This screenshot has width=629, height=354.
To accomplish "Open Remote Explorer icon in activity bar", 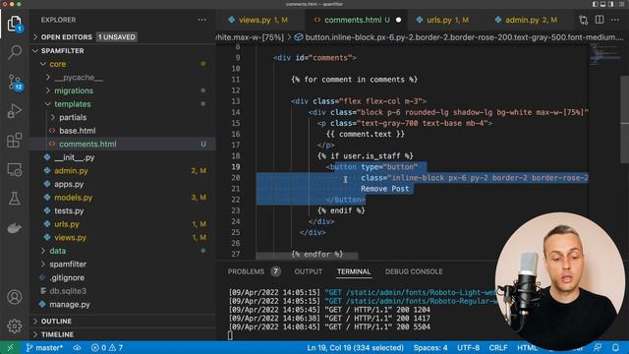I will (15, 170).
